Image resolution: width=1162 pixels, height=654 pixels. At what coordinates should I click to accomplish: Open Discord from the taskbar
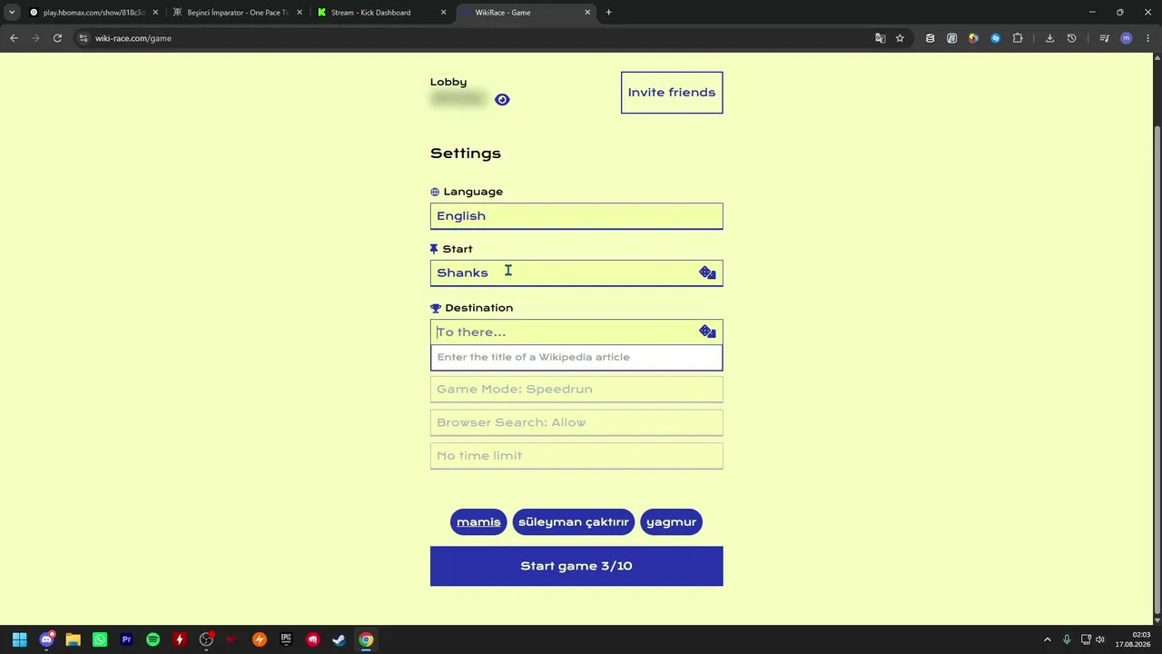[x=46, y=639]
